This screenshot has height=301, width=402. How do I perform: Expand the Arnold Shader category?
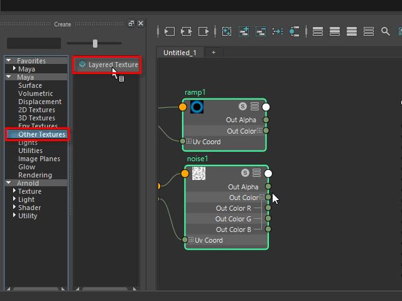click(x=14, y=208)
